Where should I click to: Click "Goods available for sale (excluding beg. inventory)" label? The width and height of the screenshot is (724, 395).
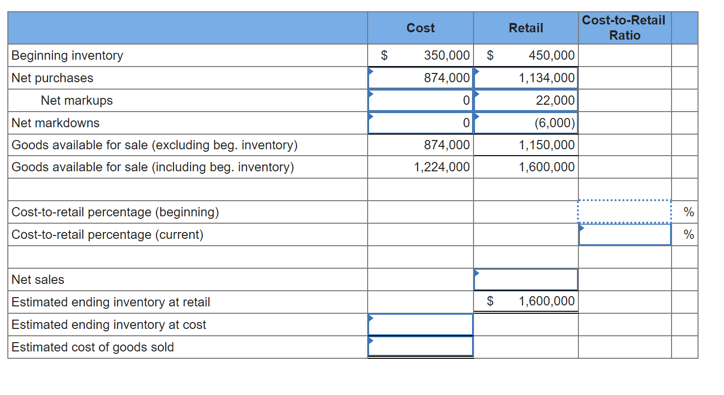point(154,145)
